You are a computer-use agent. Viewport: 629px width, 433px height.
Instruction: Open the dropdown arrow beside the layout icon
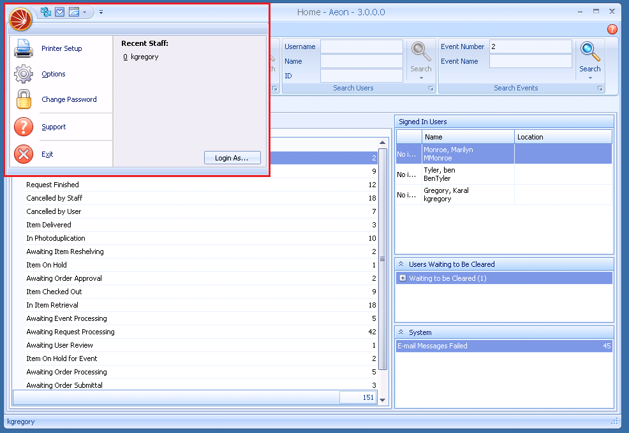pos(85,13)
